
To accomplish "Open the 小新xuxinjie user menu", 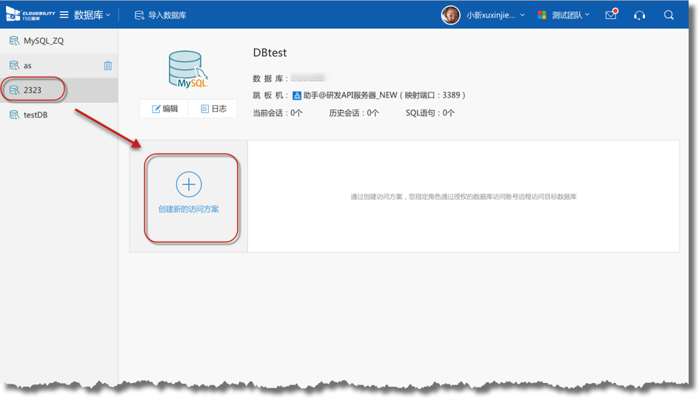I will click(x=495, y=15).
